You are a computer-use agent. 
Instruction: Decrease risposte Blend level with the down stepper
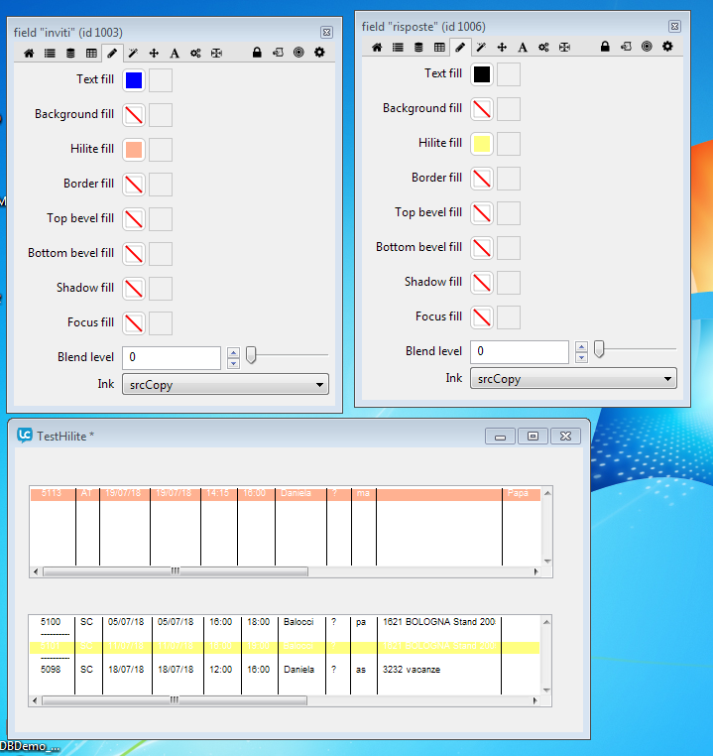pyautogui.click(x=581, y=357)
